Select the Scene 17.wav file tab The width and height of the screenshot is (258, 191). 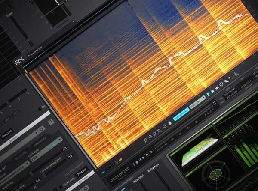(x=35, y=51)
